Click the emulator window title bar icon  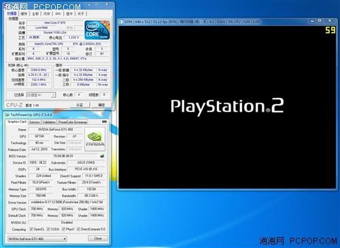pyautogui.click(x=121, y=22)
